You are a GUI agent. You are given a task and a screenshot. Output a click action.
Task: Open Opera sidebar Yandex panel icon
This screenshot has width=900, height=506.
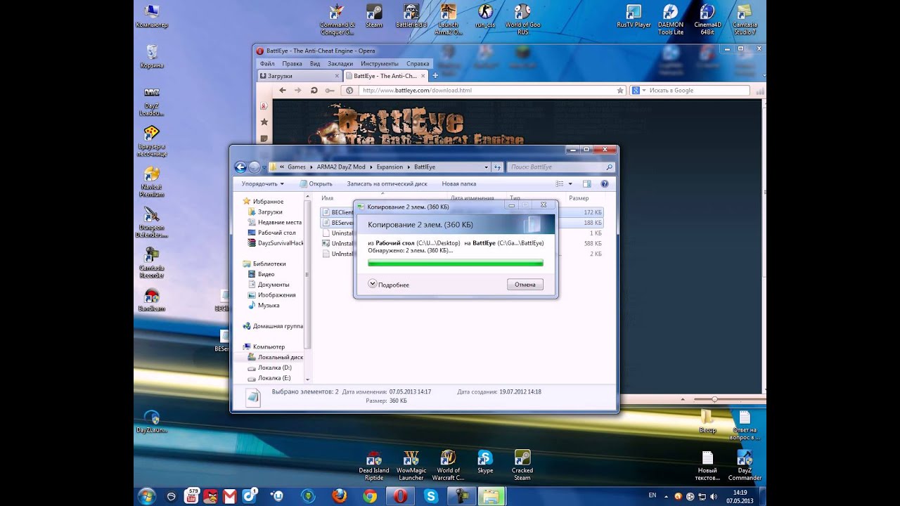264,105
